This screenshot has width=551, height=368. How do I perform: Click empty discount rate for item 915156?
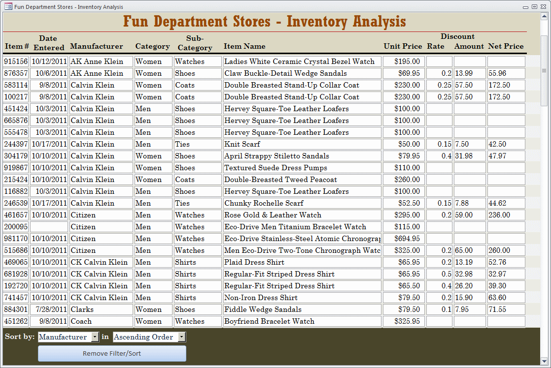point(439,61)
